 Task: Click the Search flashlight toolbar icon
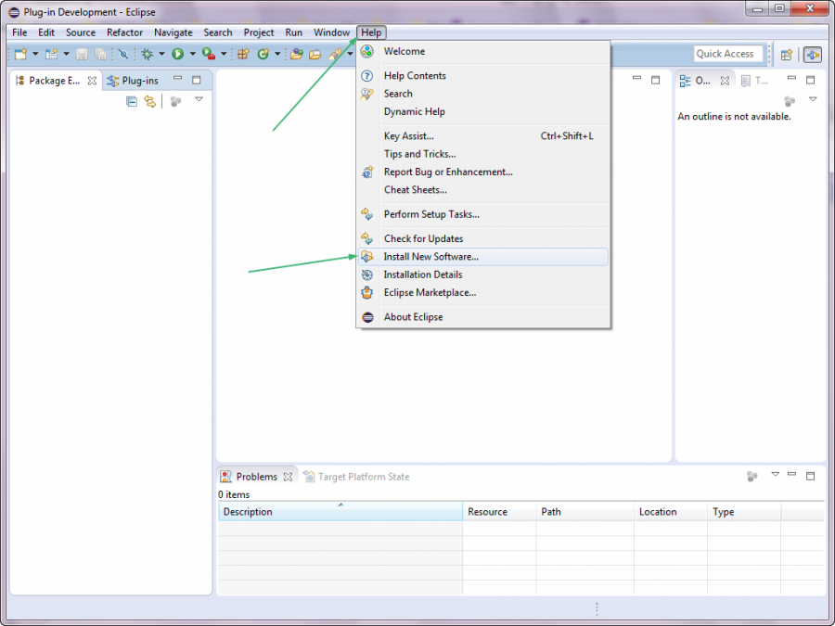pos(335,54)
